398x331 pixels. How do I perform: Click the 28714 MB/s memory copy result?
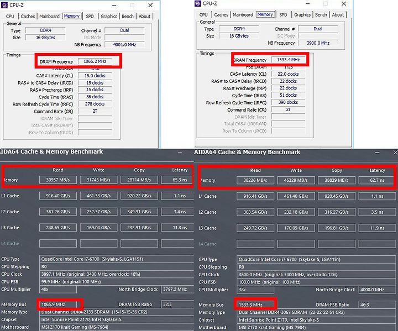pyautogui.click(x=139, y=180)
